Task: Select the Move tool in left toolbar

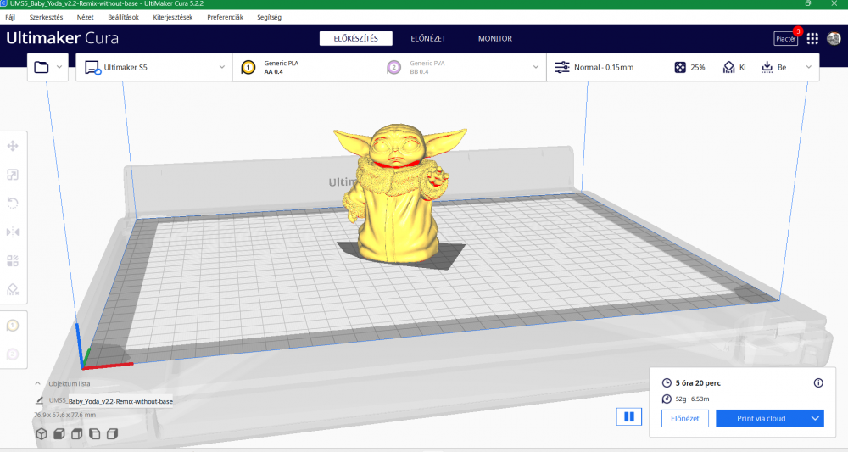Action: coord(13,146)
